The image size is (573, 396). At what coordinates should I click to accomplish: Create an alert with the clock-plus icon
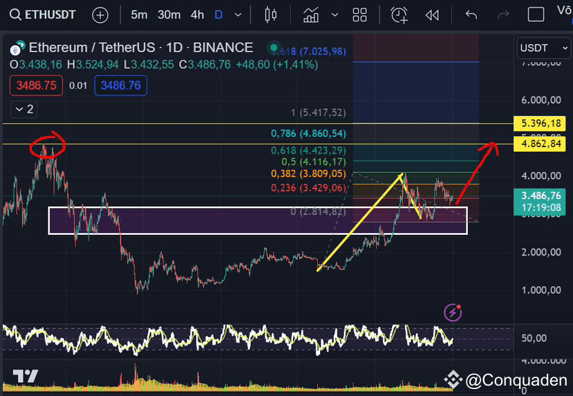[399, 15]
